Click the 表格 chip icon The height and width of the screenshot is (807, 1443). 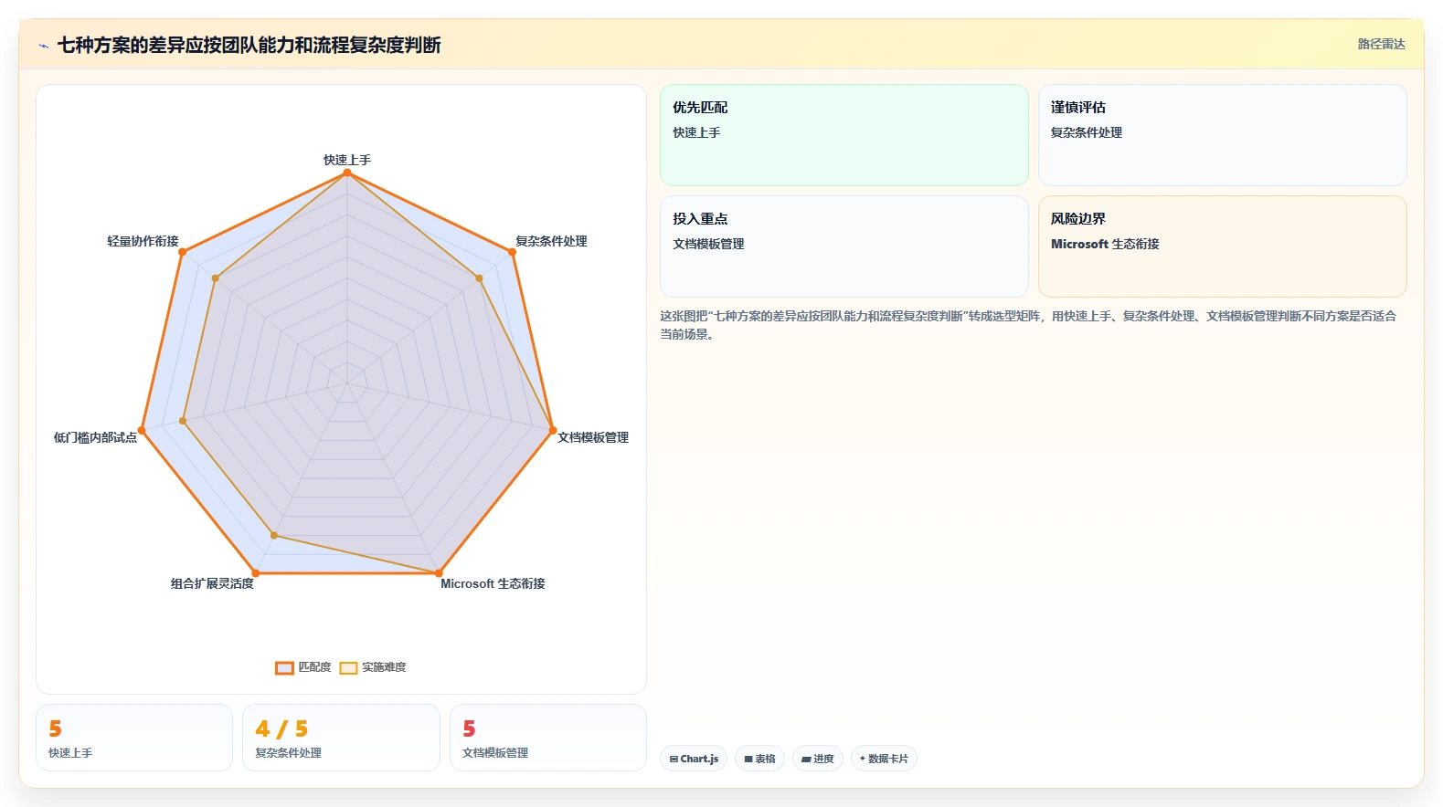click(x=748, y=759)
